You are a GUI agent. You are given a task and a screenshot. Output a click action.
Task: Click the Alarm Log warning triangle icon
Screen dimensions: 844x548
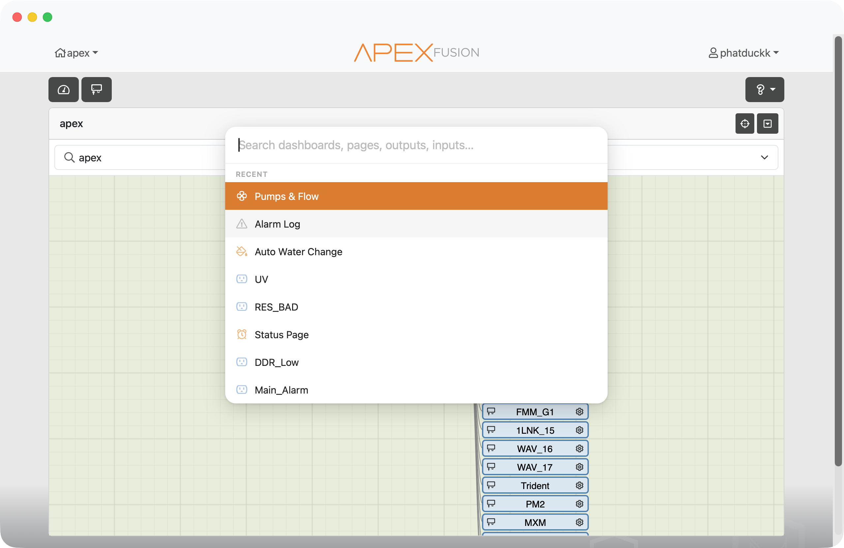[242, 224]
